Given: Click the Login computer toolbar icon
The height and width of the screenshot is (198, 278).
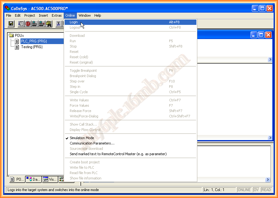Looking at the screenshot, I should 35,24.
